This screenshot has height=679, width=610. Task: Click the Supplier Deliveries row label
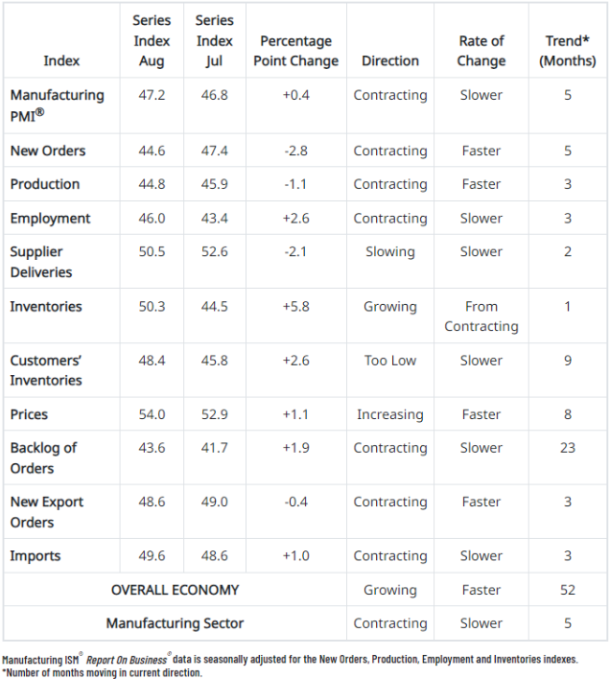(x=41, y=262)
